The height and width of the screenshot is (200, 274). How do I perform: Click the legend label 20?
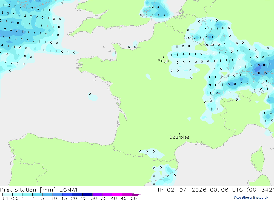pos(74,198)
